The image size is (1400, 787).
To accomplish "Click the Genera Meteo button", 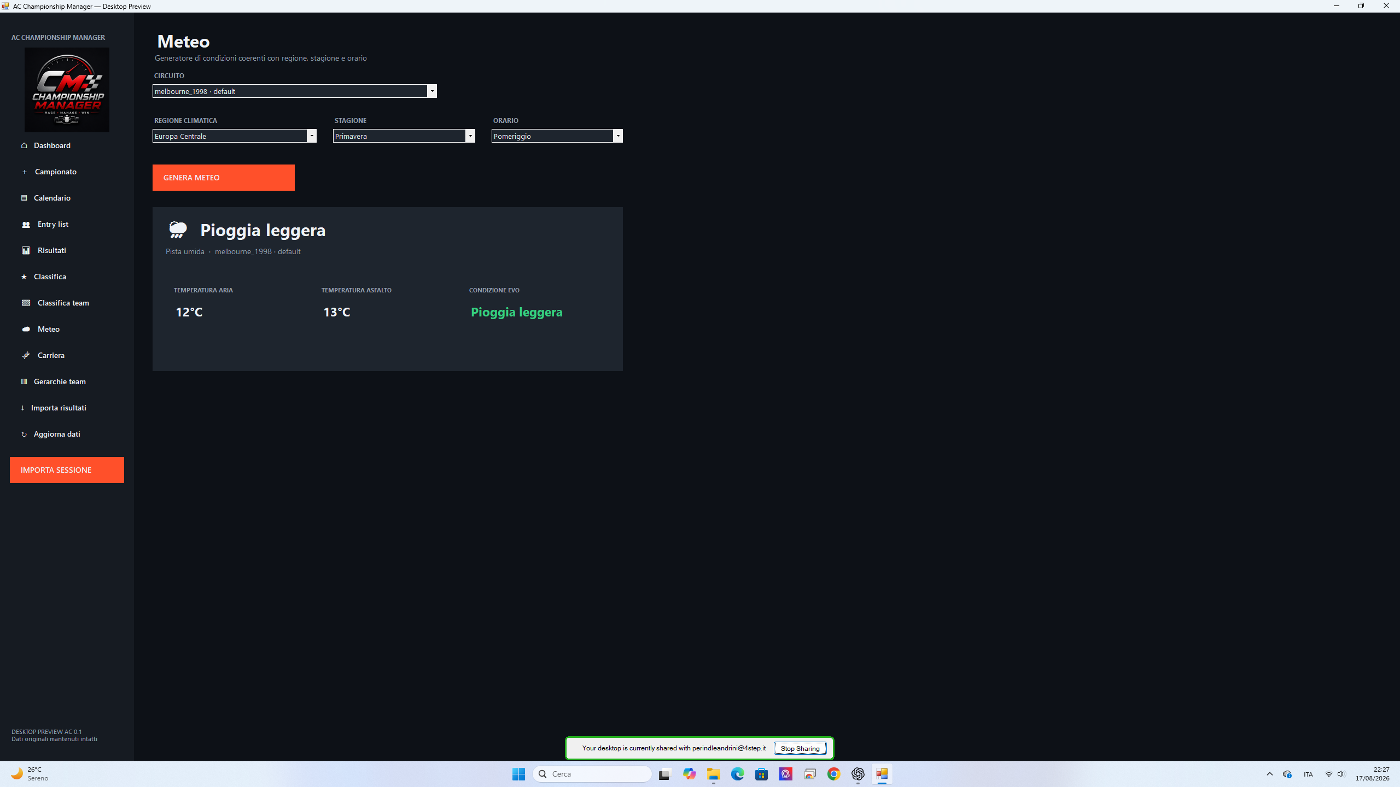I will (224, 178).
